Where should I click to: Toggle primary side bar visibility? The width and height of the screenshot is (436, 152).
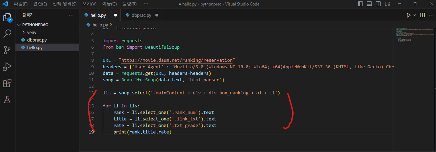click(x=360, y=4)
